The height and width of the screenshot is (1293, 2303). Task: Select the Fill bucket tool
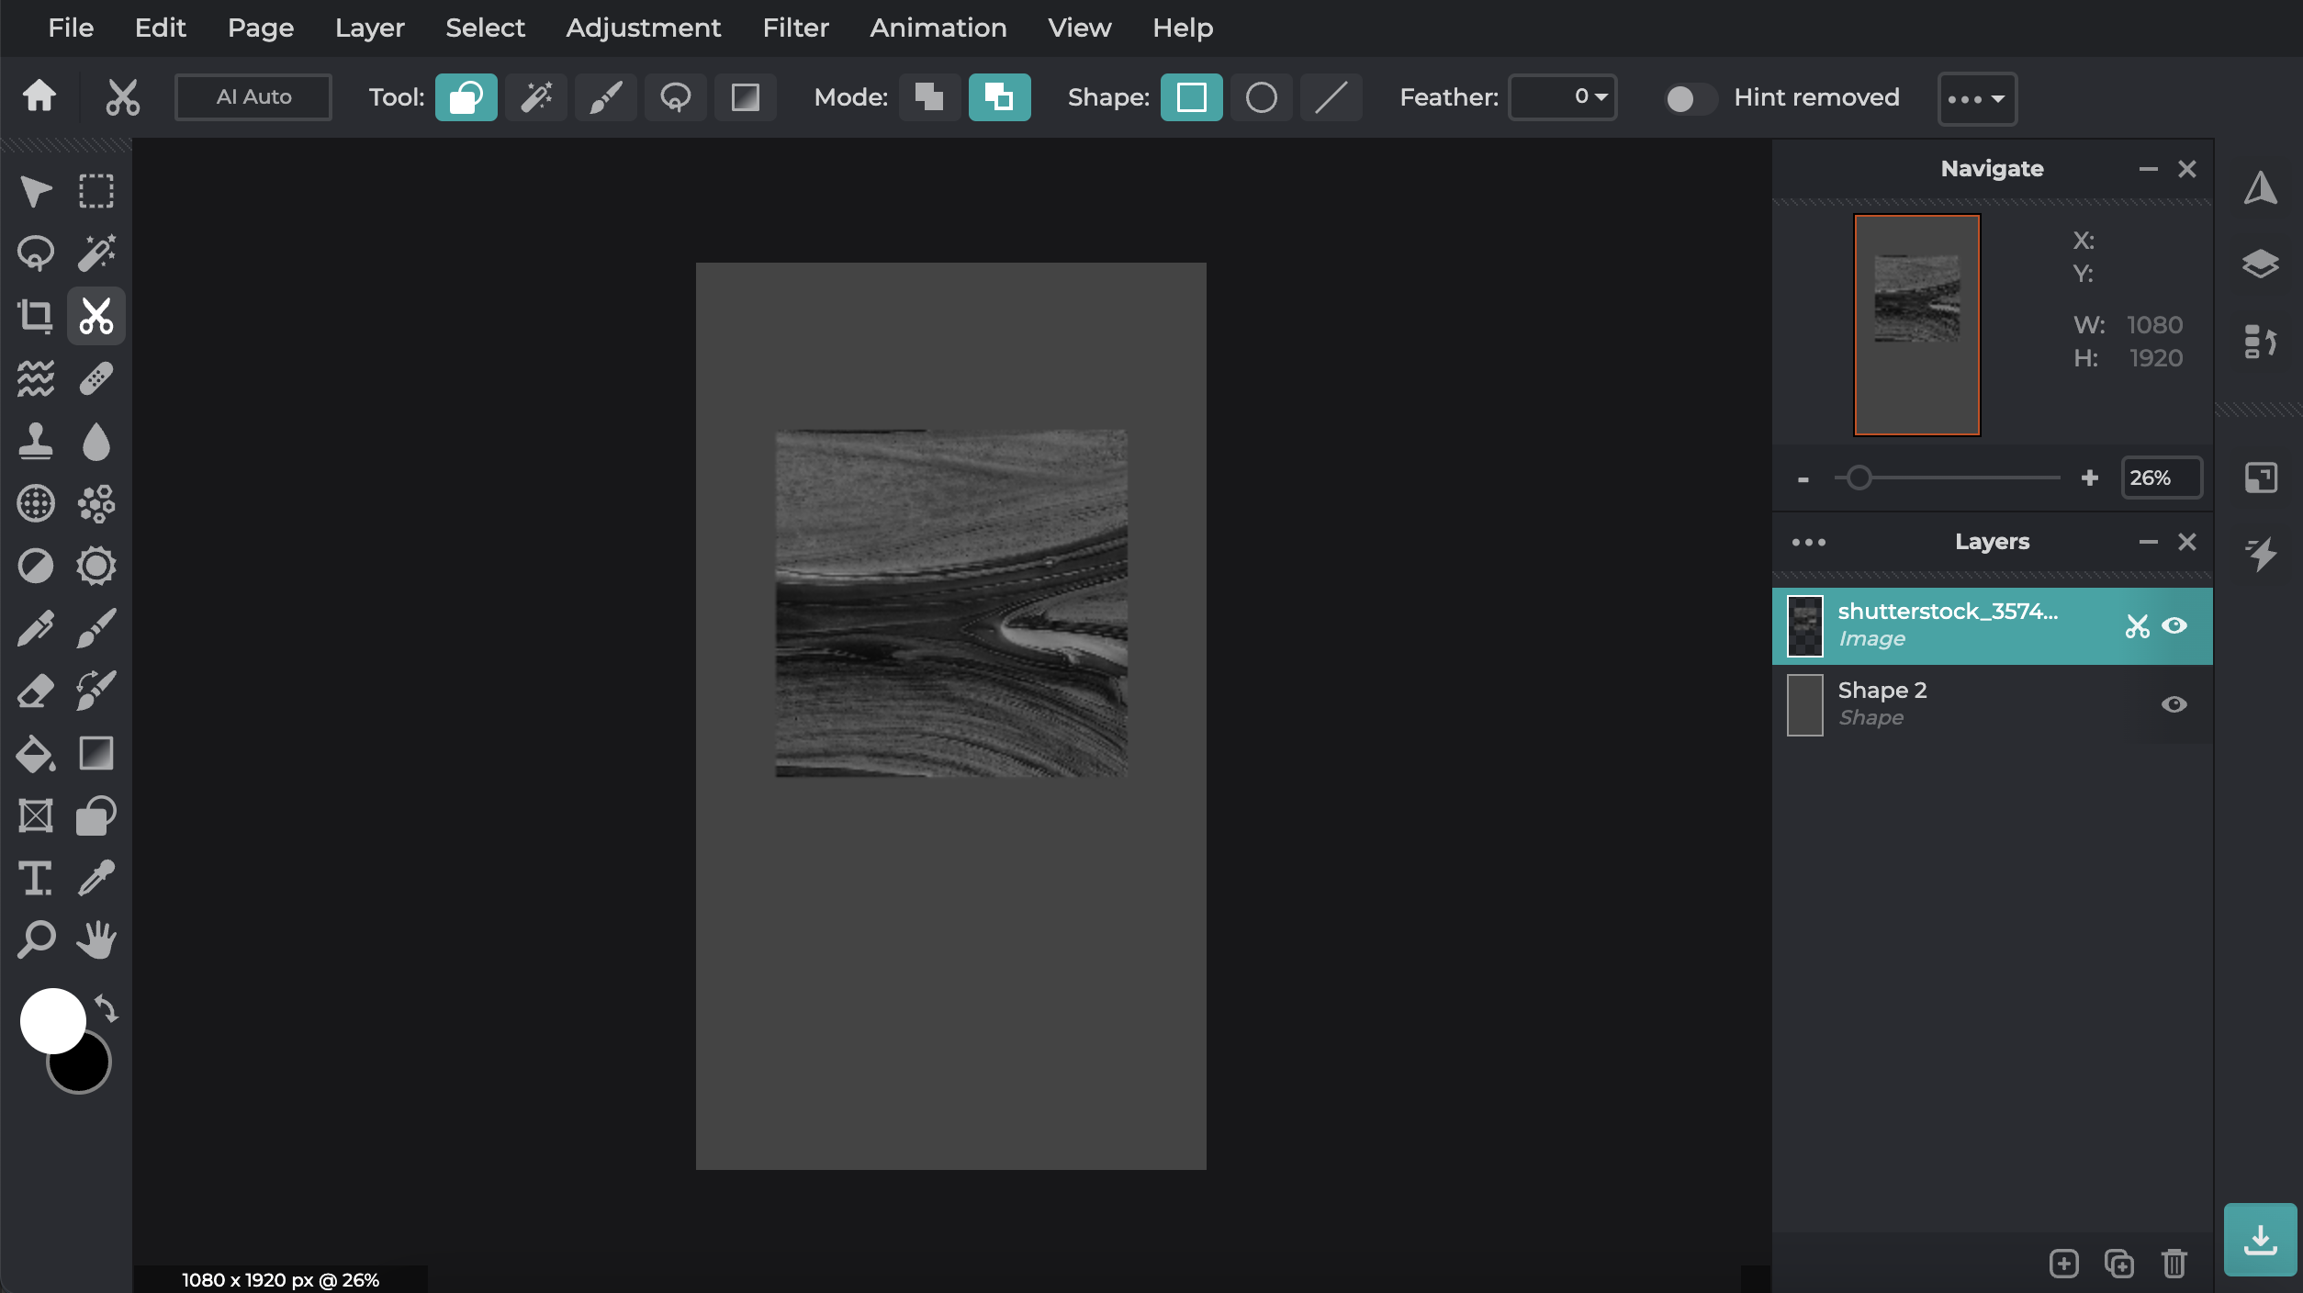[36, 753]
